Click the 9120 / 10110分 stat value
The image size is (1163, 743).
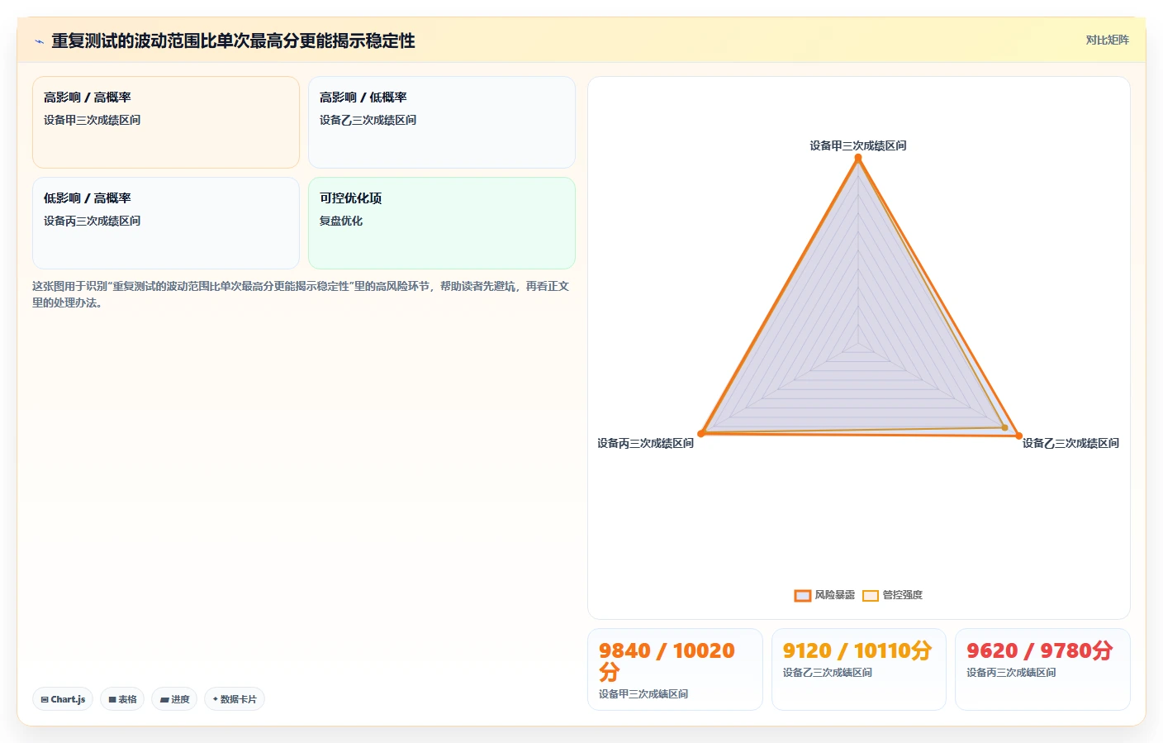point(857,650)
